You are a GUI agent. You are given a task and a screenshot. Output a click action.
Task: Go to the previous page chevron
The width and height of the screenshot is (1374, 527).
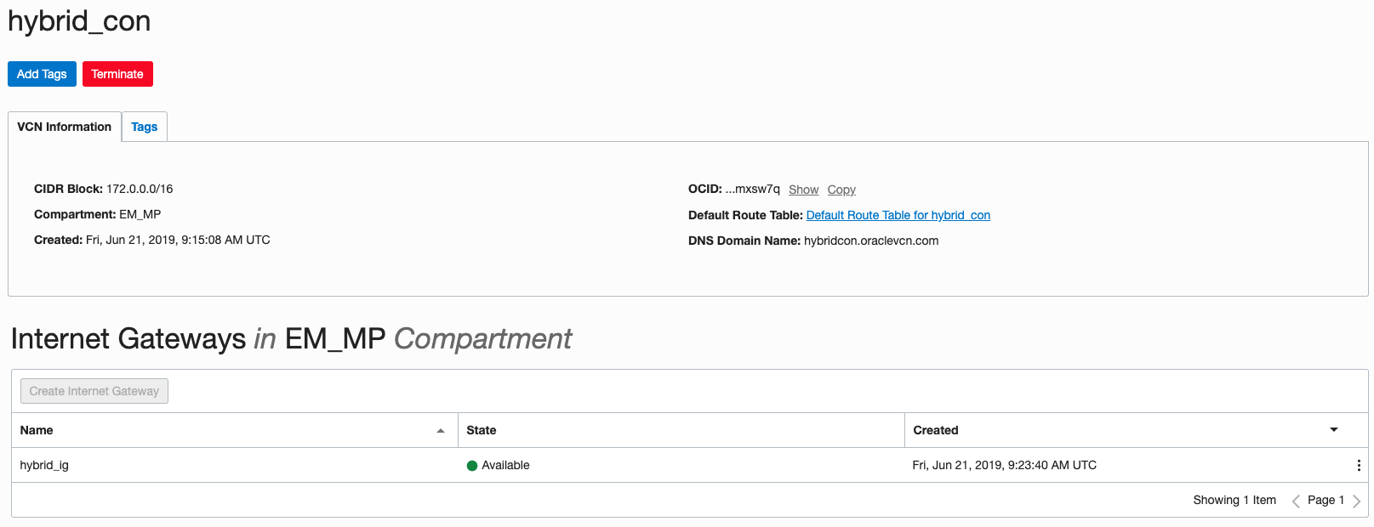click(1296, 501)
